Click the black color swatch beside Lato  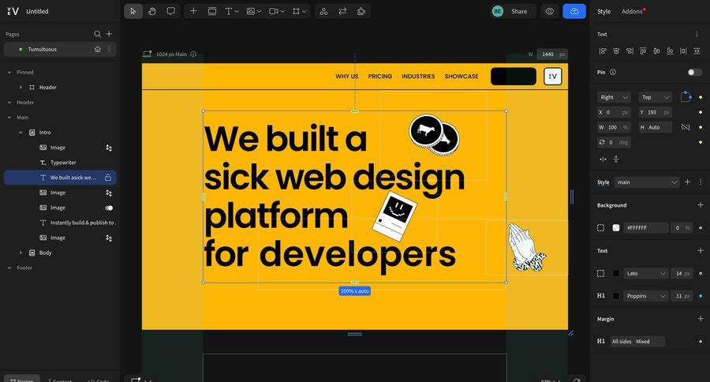[616, 273]
